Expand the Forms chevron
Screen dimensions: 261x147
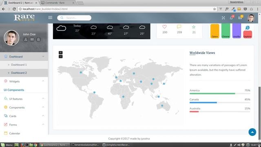[x=43, y=125]
